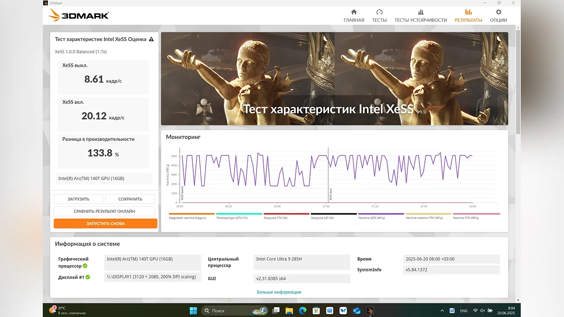Click the warning triangle next to Оценка
The image size is (564, 317).
pos(151,39)
